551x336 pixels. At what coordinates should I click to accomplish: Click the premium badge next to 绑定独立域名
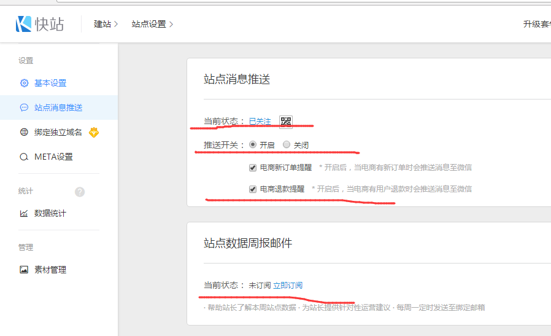94,132
